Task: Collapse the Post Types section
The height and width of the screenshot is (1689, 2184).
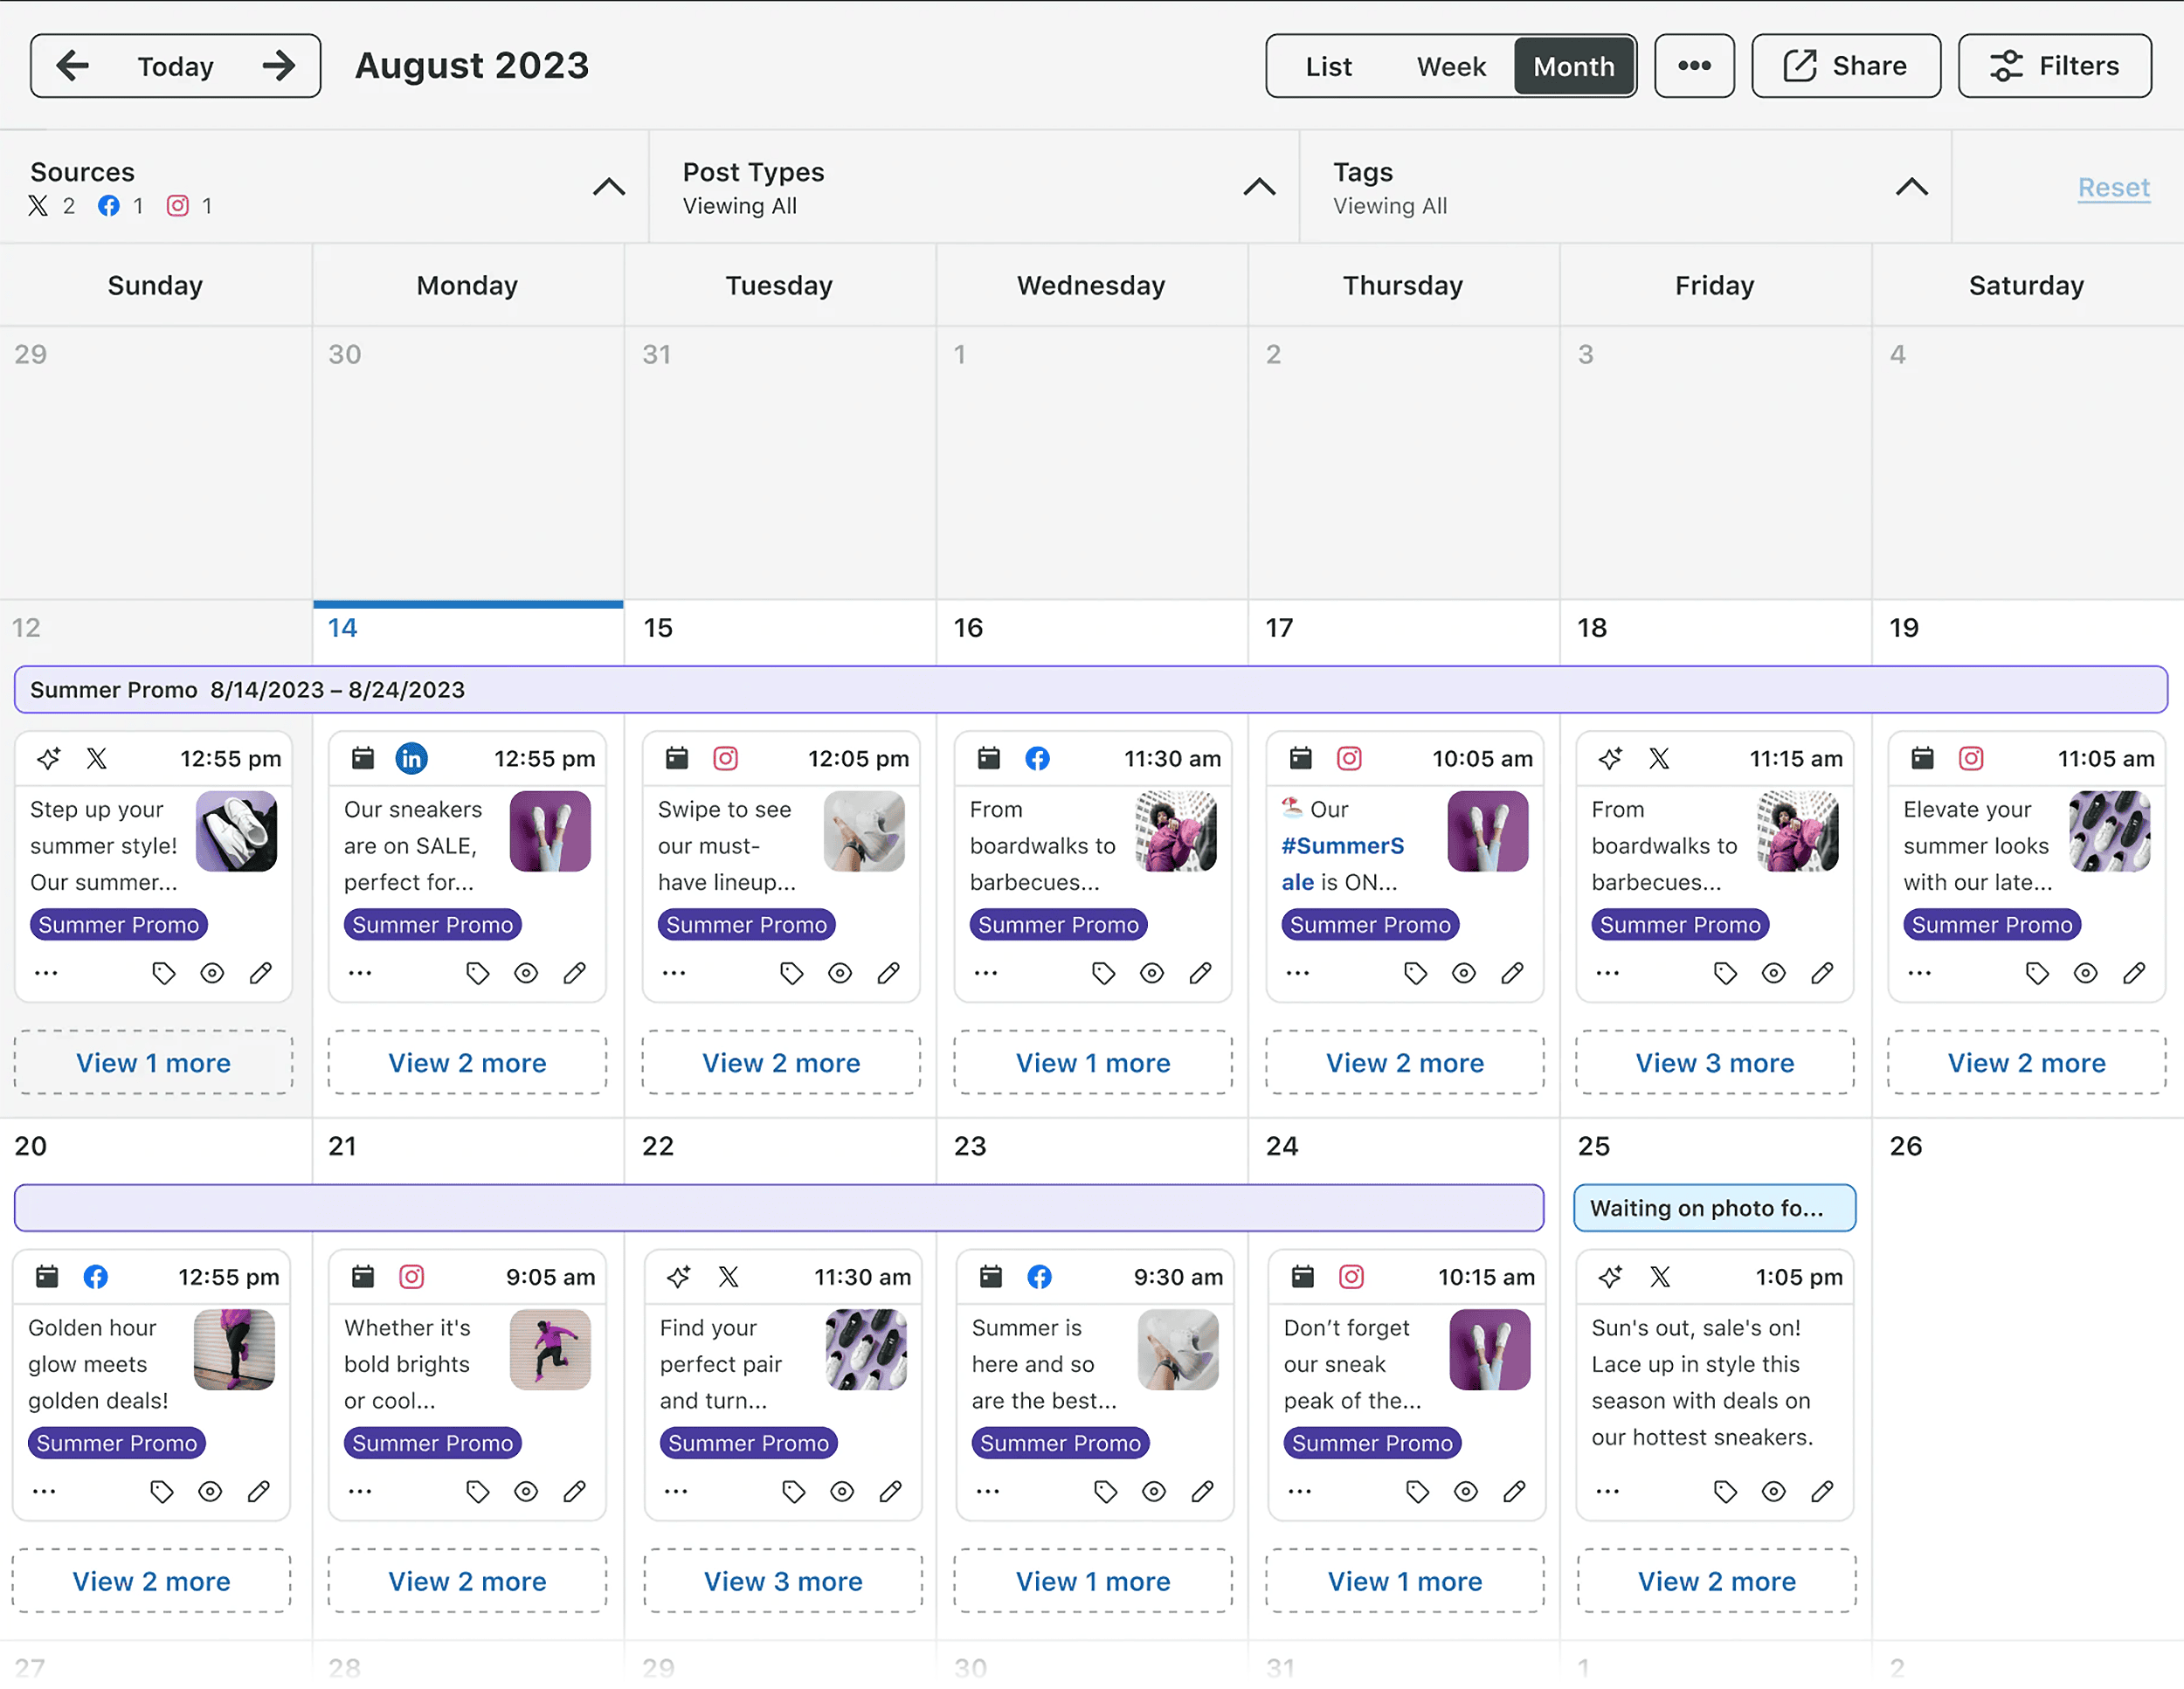Action: [1260, 187]
